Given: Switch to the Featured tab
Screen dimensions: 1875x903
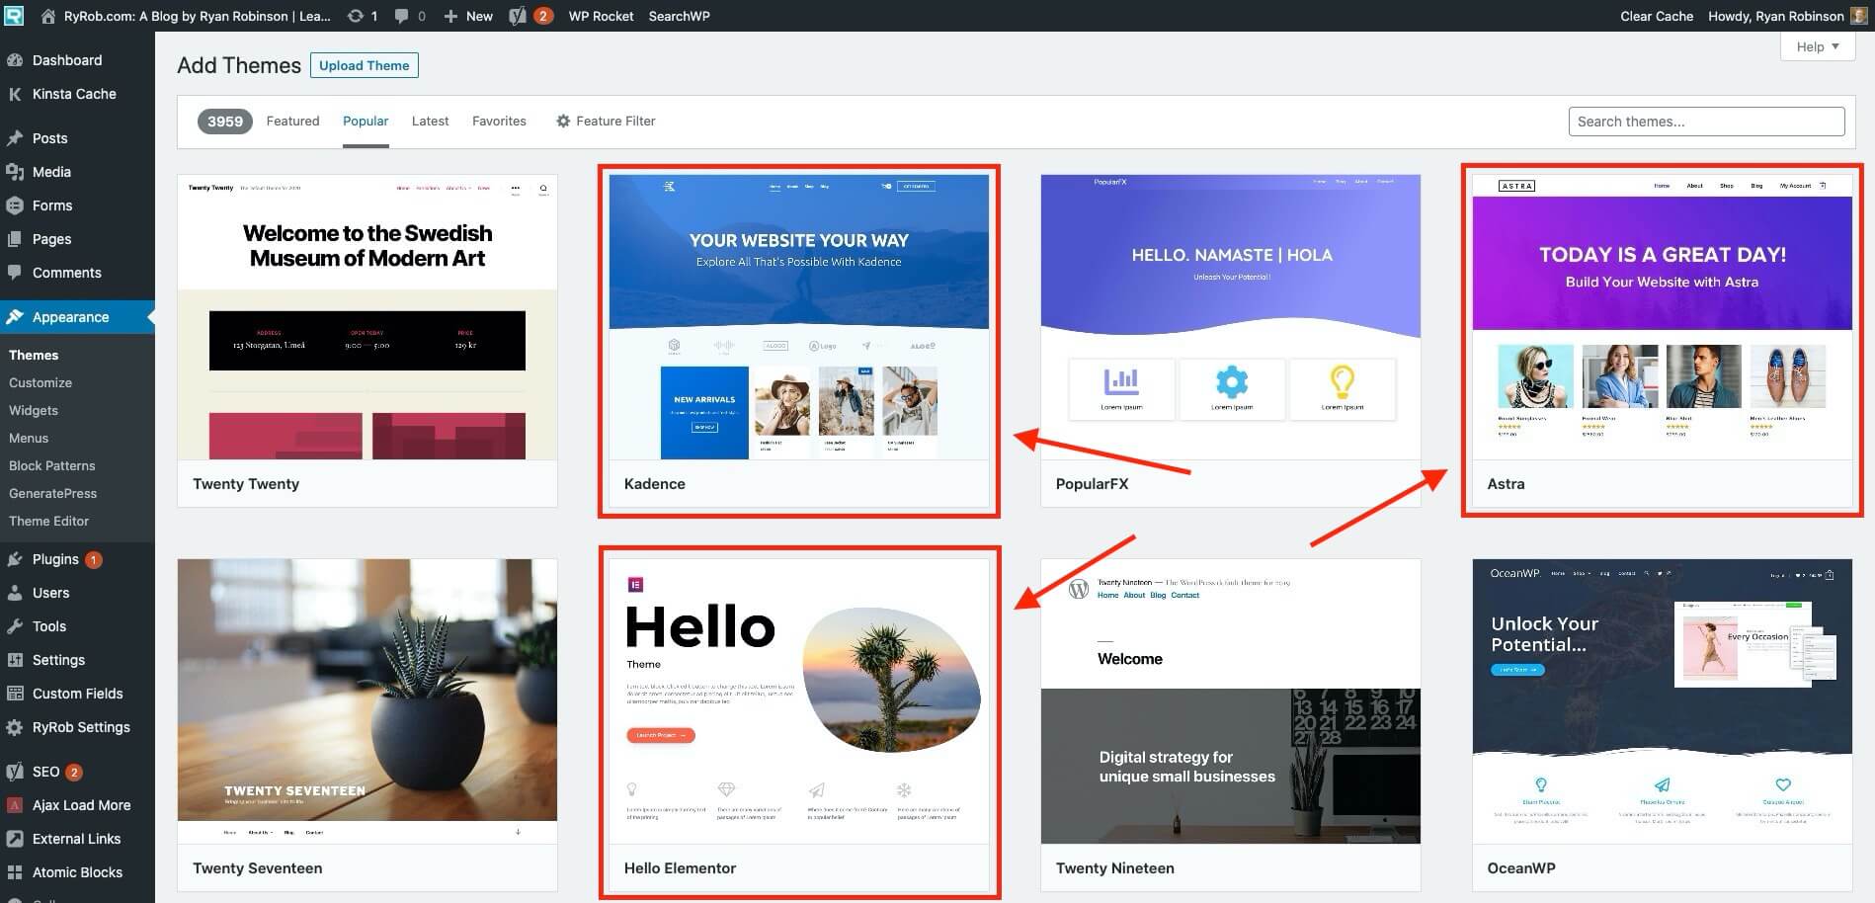Looking at the screenshot, I should coord(292,121).
